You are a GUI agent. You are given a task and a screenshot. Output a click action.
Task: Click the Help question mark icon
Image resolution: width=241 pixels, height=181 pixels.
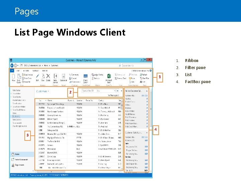(151, 70)
